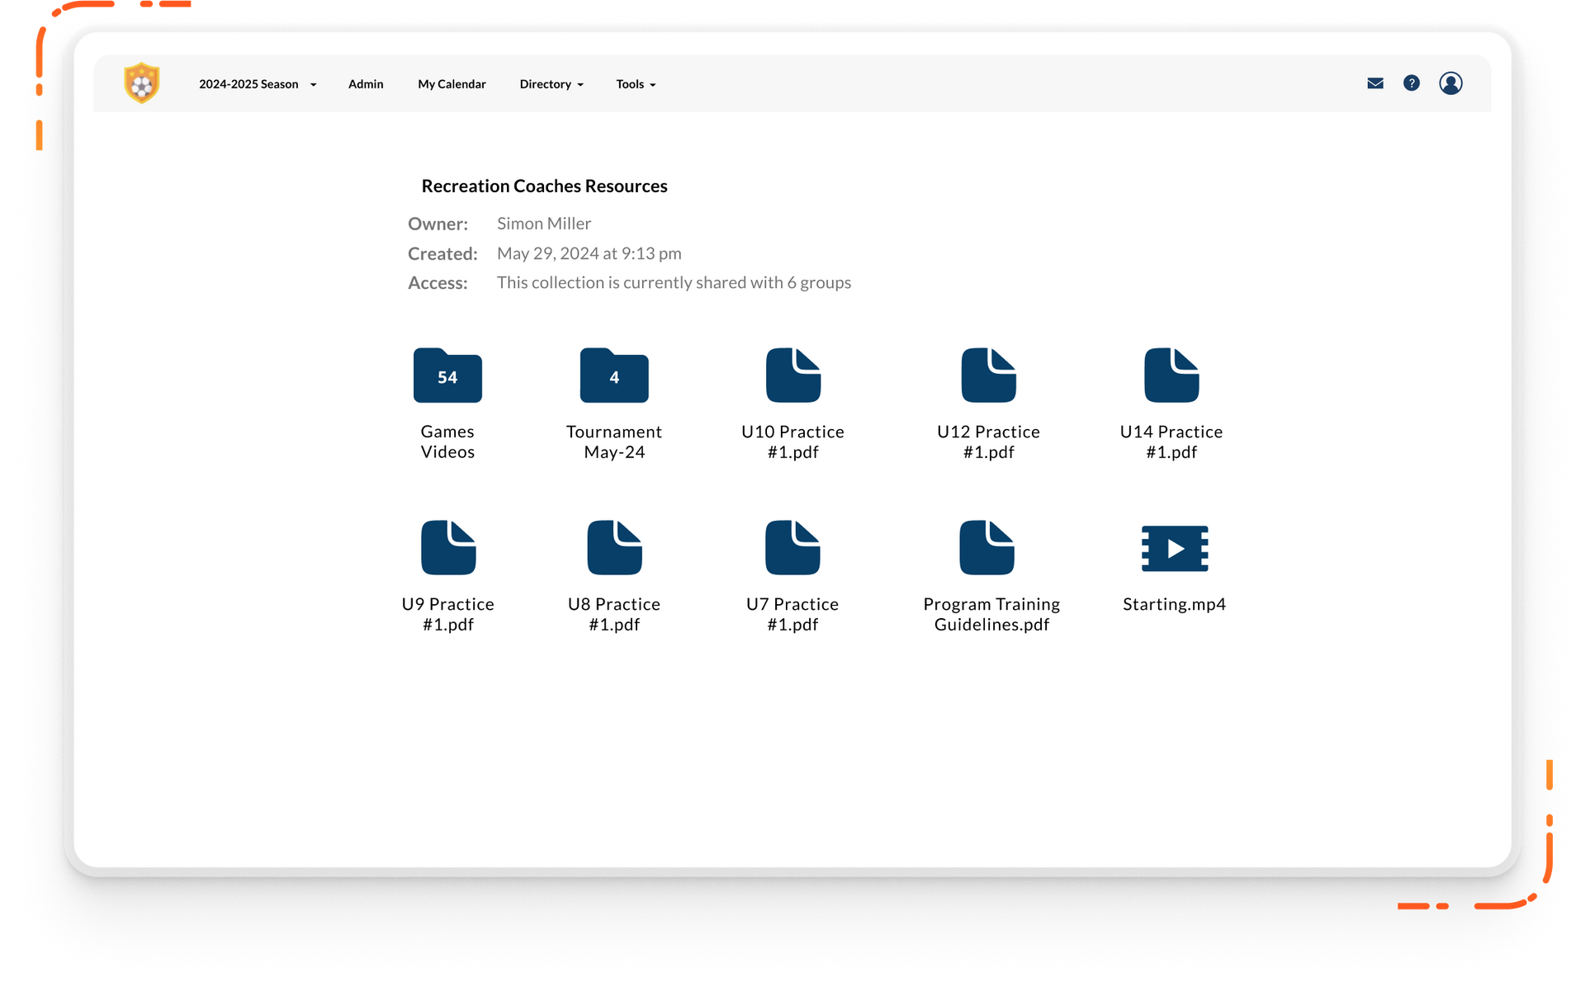Click the mail envelope icon
The height and width of the screenshot is (987, 1585).
pyautogui.click(x=1374, y=83)
